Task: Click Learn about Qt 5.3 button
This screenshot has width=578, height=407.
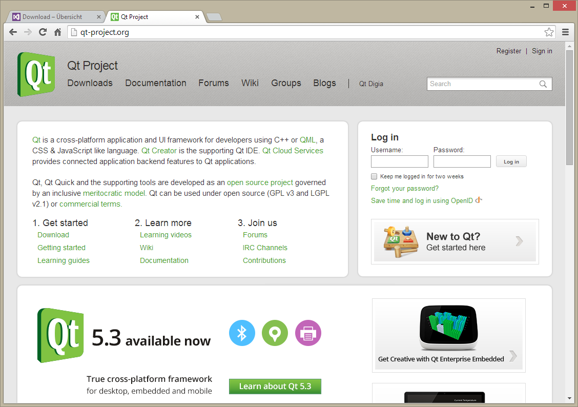Action: [x=275, y=386]
